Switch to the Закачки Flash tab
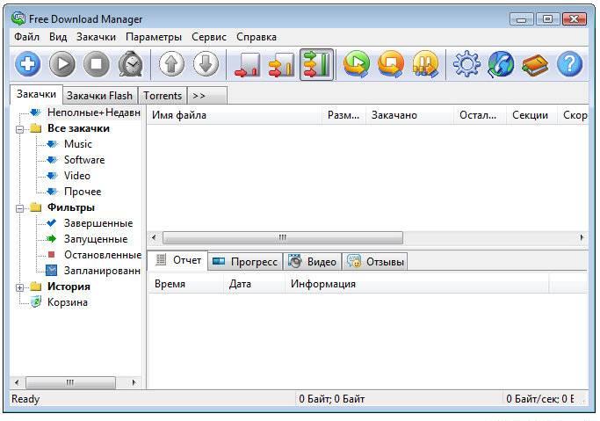Viewport: 600px width, 421px height. pyautogui.click(x=99, y=96)
